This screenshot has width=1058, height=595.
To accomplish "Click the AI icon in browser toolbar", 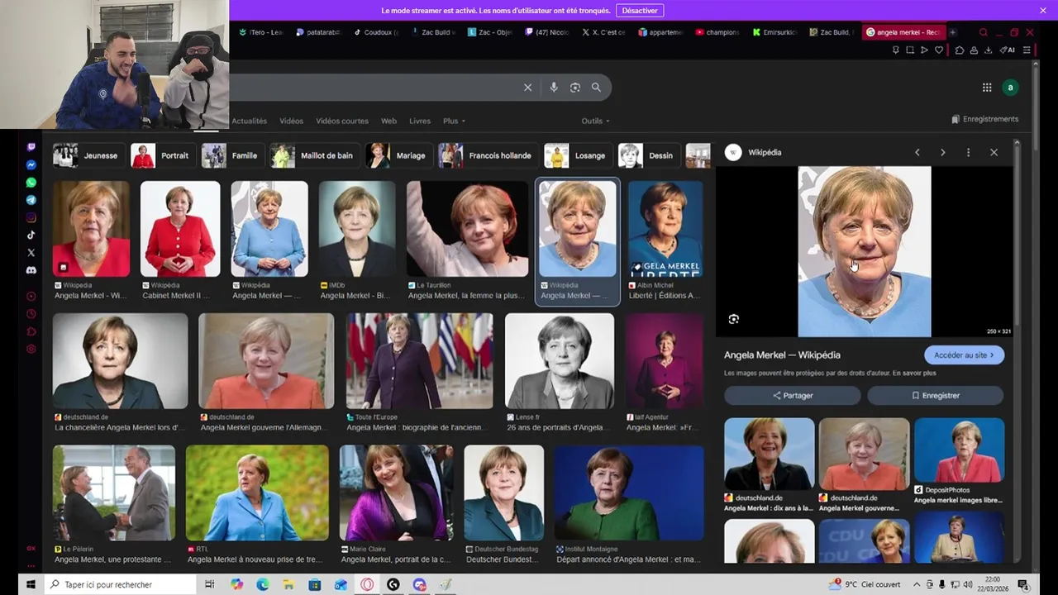I will [1007, 50].
